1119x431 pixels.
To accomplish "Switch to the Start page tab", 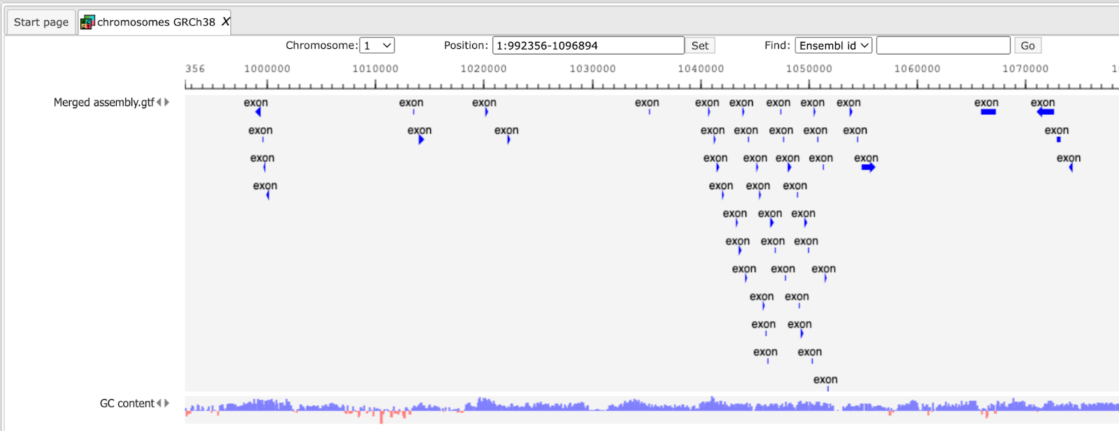I will coord(41,22).
